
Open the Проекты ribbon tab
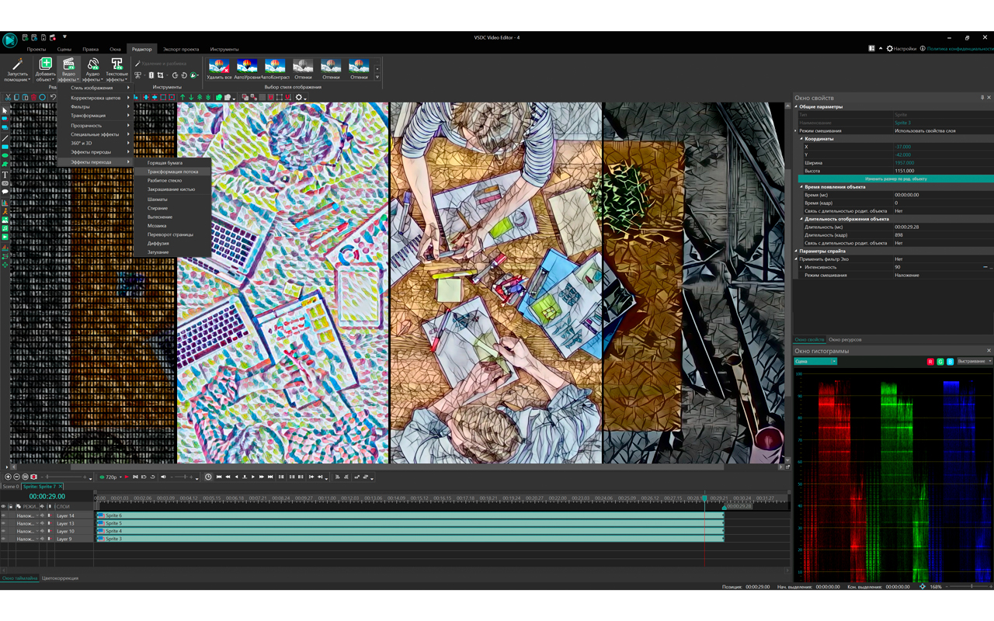pos(36,49)
